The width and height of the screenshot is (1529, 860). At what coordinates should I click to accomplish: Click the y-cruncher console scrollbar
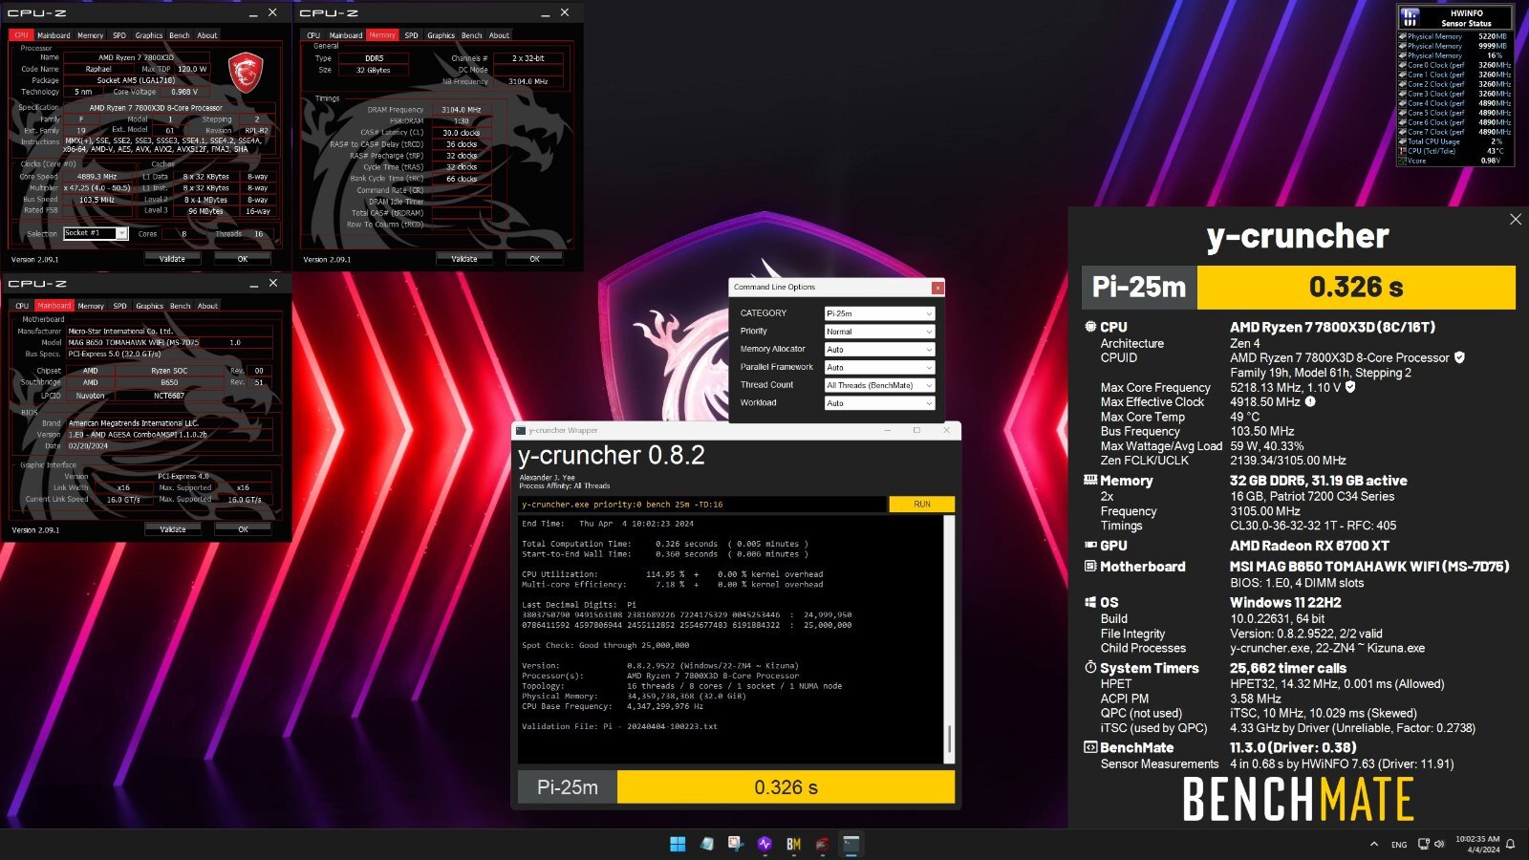949,638
